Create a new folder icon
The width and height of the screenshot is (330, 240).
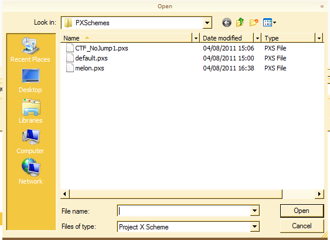click(x=254, y=22)
